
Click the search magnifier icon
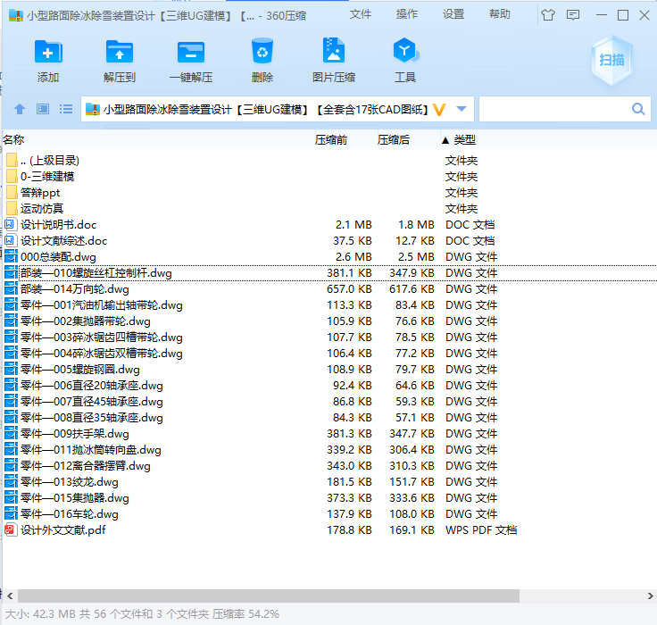point(638,110)
